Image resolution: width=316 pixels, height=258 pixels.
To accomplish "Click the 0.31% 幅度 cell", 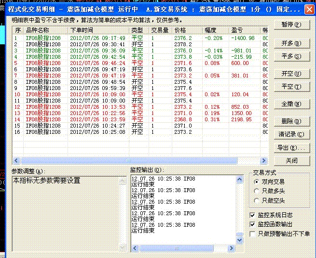I will point(212,119).
